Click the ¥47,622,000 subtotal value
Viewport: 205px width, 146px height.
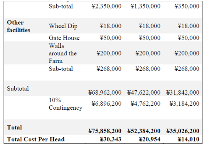click(144, 92)
